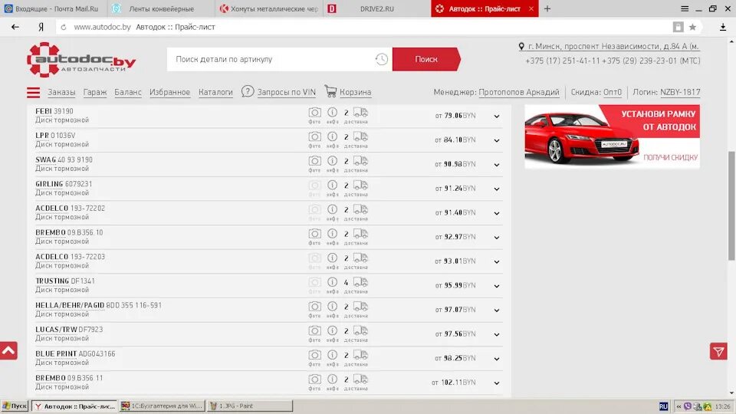This screenshot has width=736, height=414.
Task: Click Minsk address link
Action: pyautogui.click(x=613, y=47)
